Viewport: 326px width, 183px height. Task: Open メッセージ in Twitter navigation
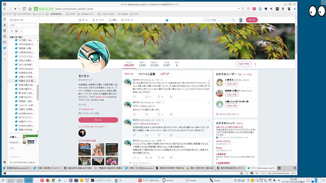click(x=127, y=20)
